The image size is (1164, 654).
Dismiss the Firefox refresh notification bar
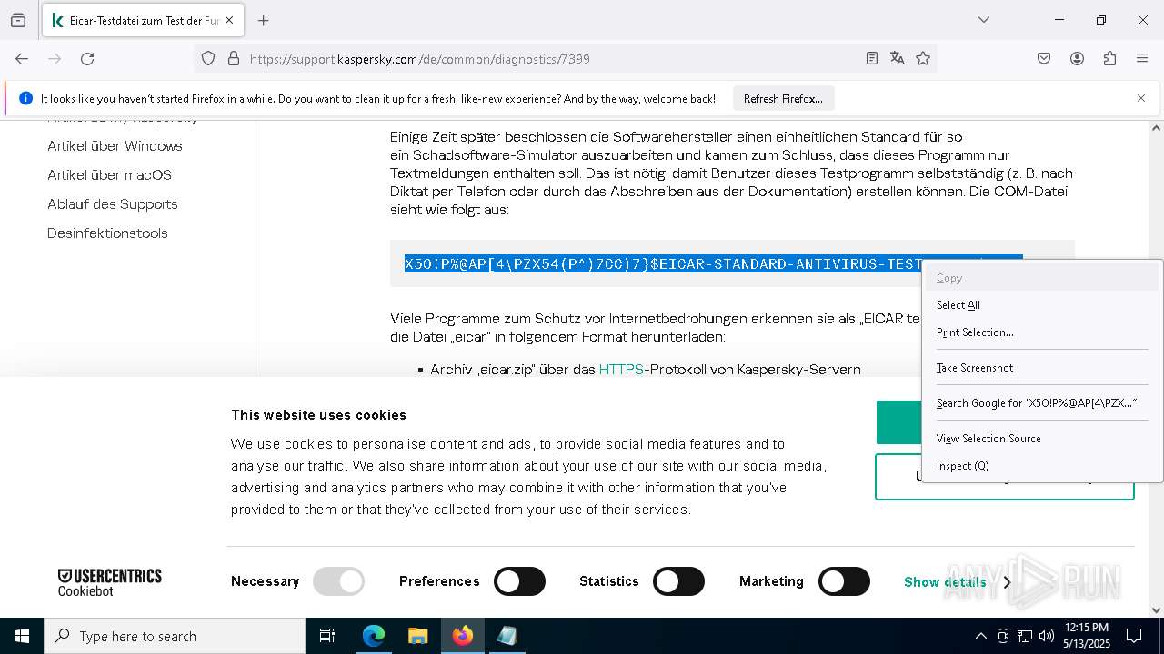tap(1141, 98)
